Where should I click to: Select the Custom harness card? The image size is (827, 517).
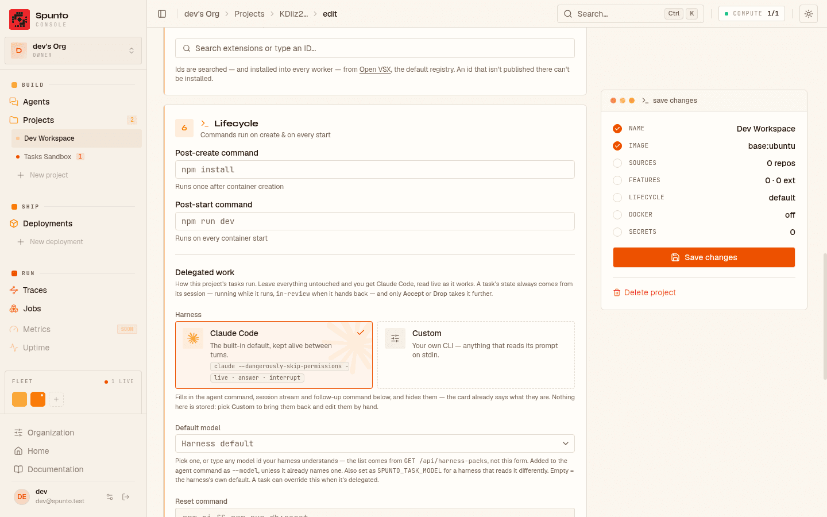(476, 355)
